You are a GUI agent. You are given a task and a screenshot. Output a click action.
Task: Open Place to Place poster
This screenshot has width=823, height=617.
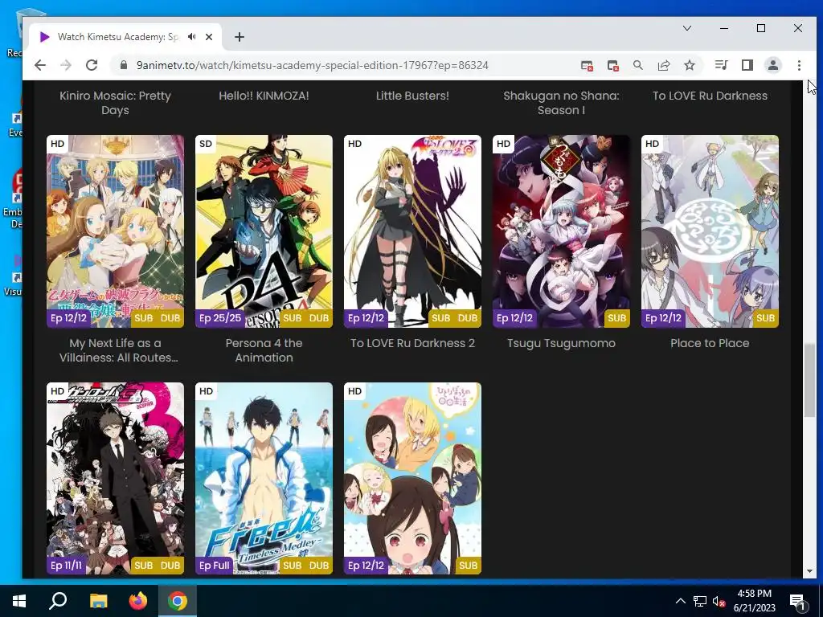click(710, 231)
